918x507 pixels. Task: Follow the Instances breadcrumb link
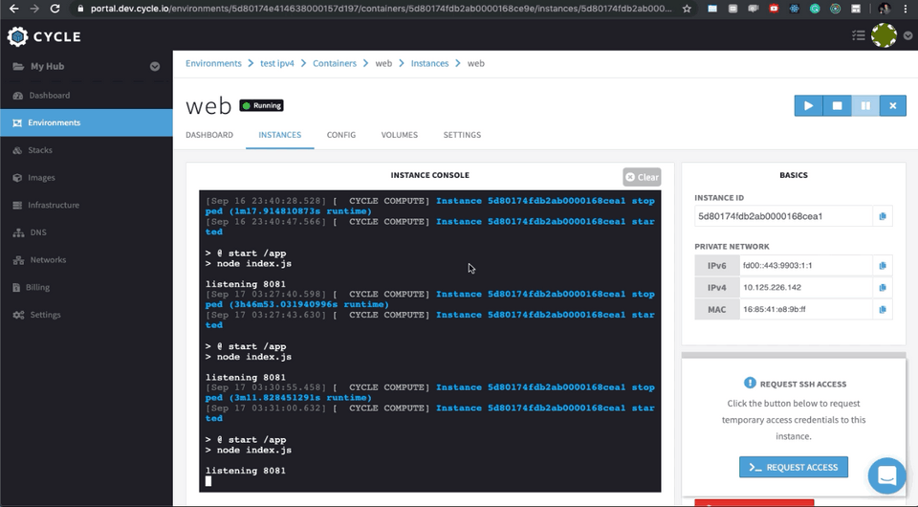pos(429,63)
